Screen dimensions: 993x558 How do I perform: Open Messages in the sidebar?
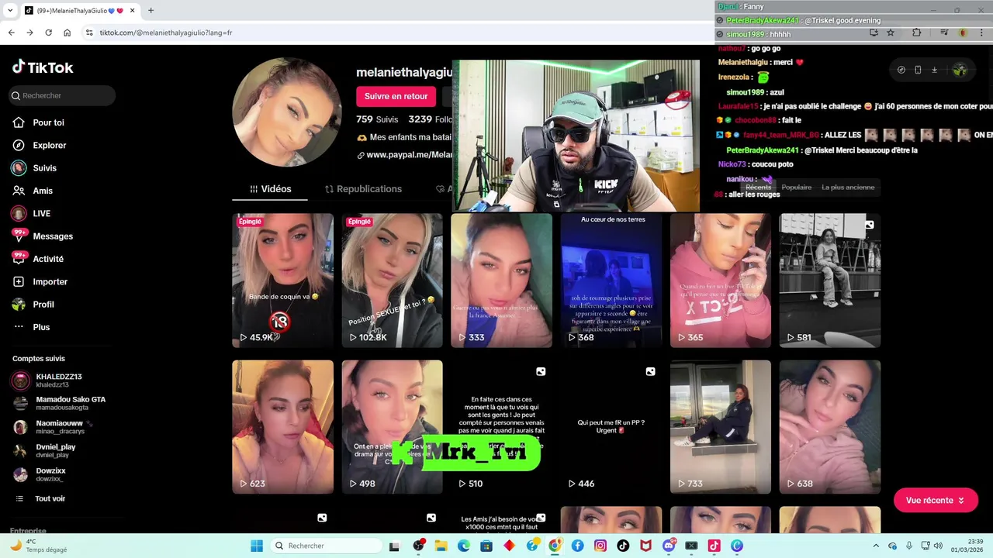(52, 236)
